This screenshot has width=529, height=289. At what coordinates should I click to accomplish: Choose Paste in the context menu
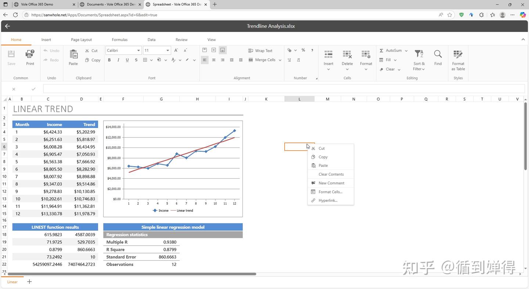tap(331, 165)
